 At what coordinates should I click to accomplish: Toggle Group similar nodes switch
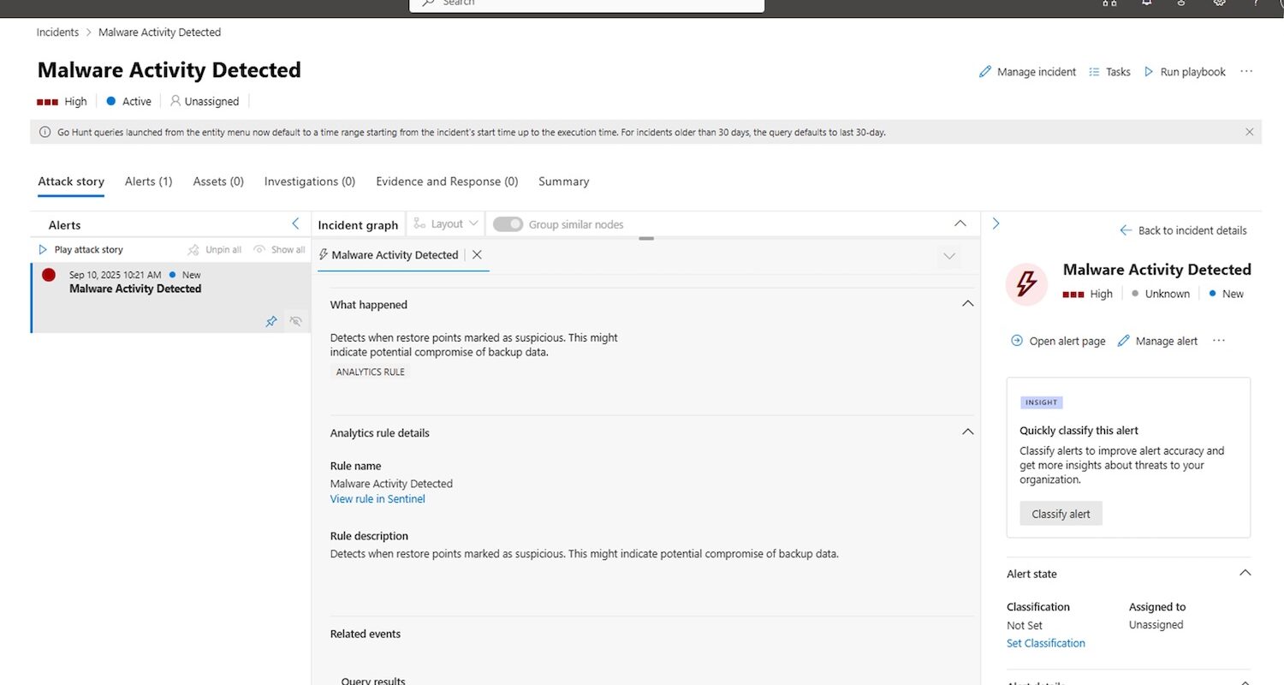coord(508,224)
